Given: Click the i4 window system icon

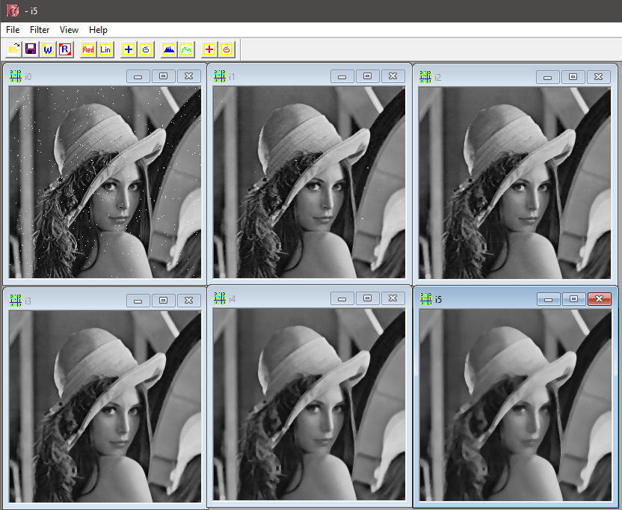Looking at the screenshot, I should pyautogui.click(x=220, y=298).
